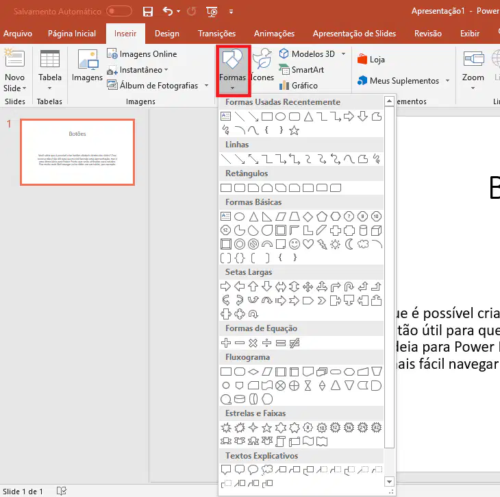Open Álbum de Fotografias dropdown arrow
This screenshot has width=500, height=497.
click(207, 86)
